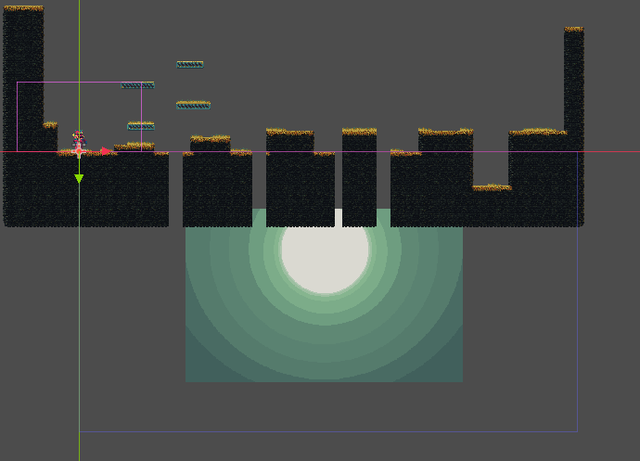Select the right platform of the middle pair

(x=193, y=105)
